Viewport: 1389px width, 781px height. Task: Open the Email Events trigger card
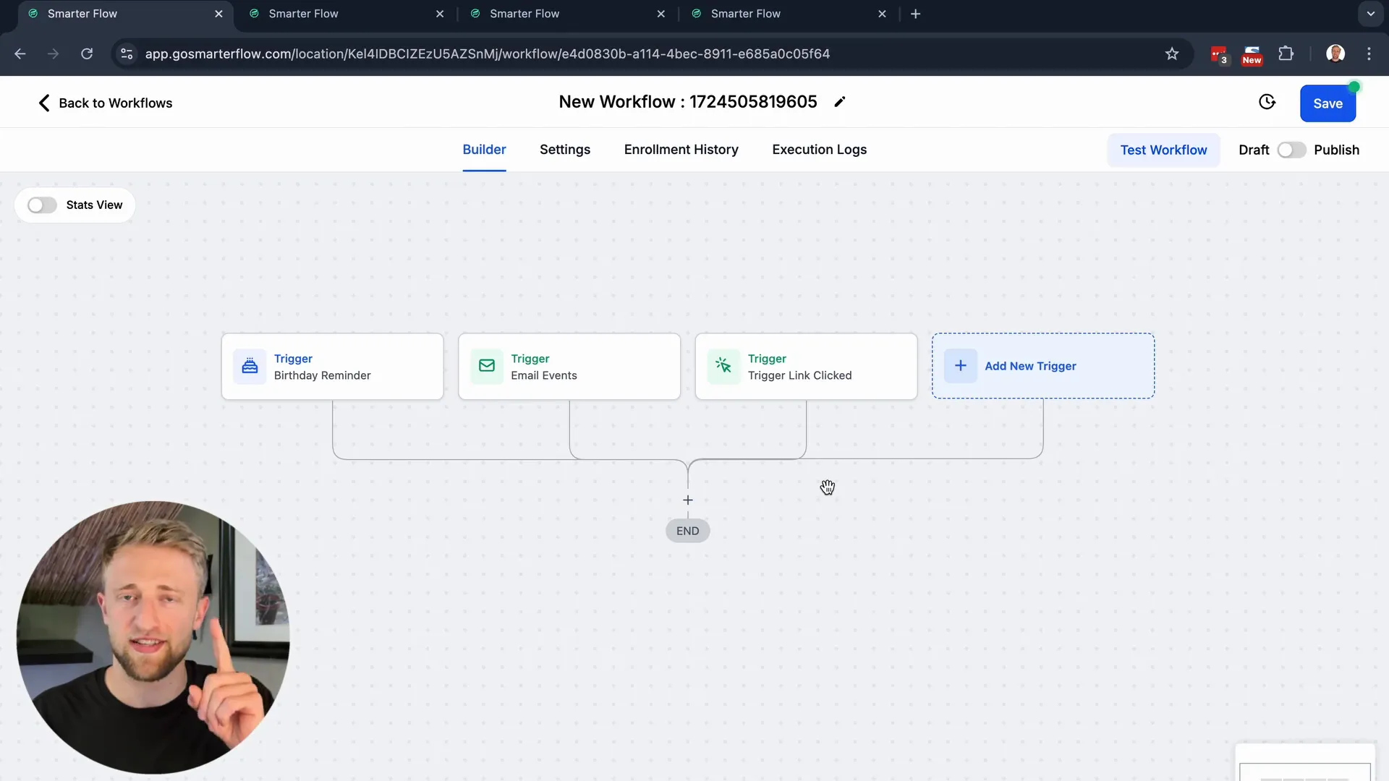coord(569,367)
